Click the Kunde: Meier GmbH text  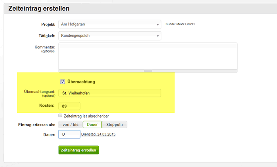coord(180,24)
